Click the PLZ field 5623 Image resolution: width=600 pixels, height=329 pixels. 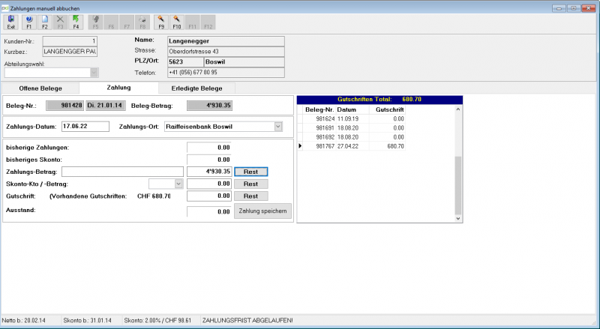click(x=185, y=61)
